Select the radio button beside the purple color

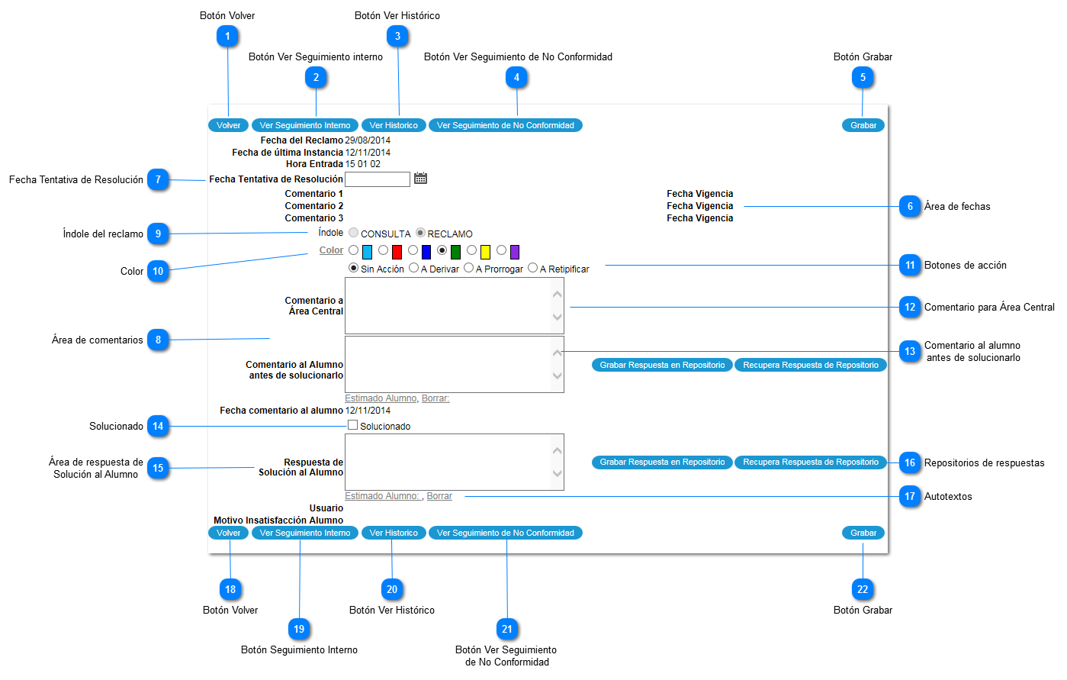pos(501,250)
